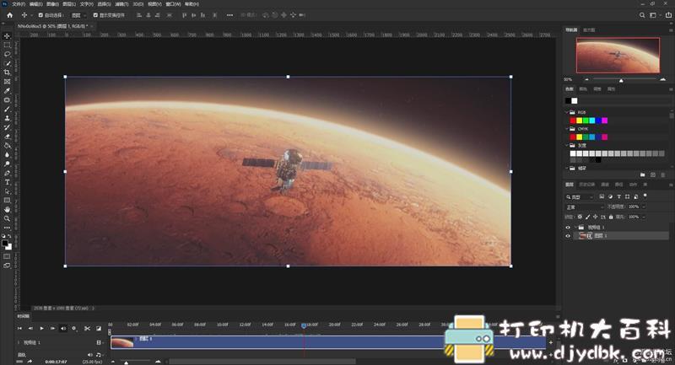Click the navigator preview thumbnail

pos(618,56)
